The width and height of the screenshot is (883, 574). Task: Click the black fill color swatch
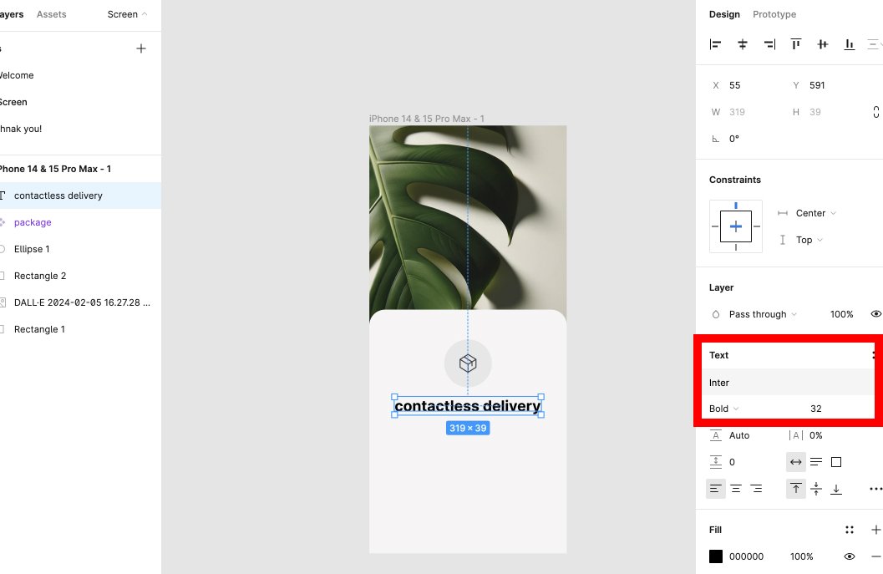716,556
